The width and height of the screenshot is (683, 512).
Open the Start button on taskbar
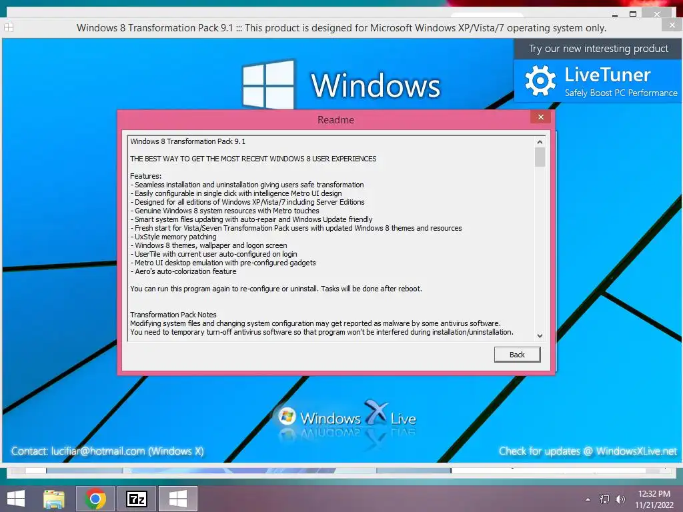[x=16, y=499]
